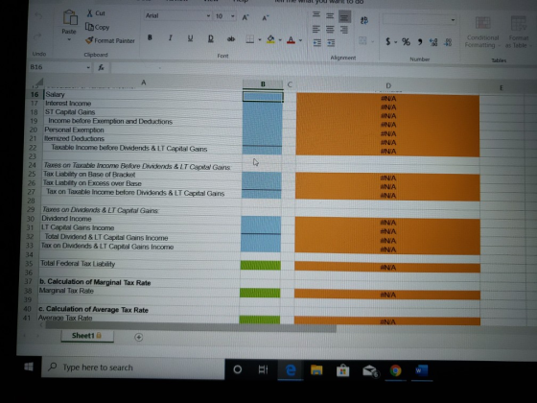Click the Copy icon
The width and height of the screenshot is (537, 403).
[x=89, y=27]
